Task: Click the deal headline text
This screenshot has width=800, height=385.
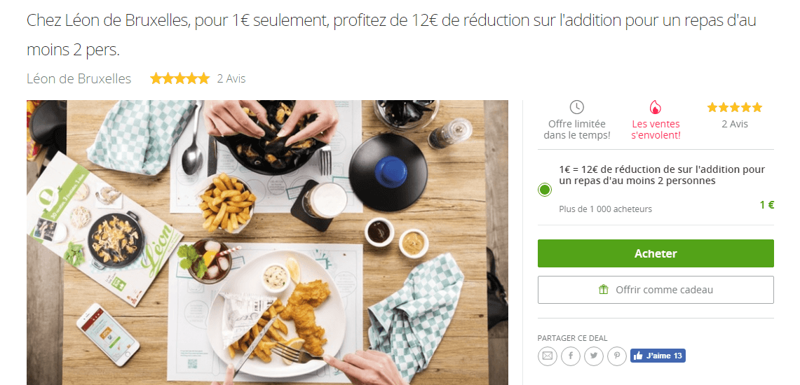Action: (x=391, y=35)
